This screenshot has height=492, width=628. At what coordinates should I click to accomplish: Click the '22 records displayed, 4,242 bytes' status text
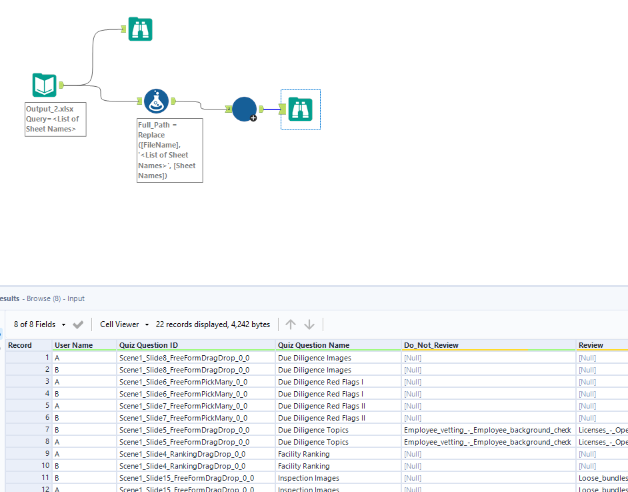tap(213, 324)
